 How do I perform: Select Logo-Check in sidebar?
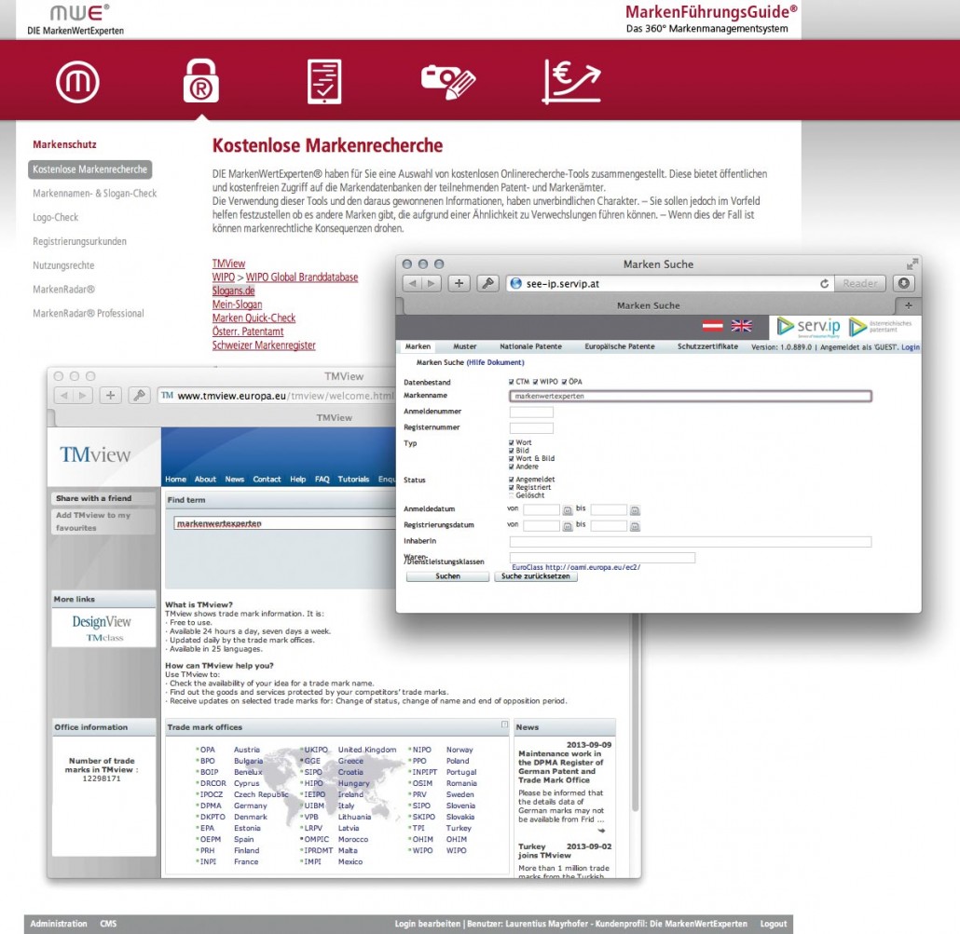point(56,217)
